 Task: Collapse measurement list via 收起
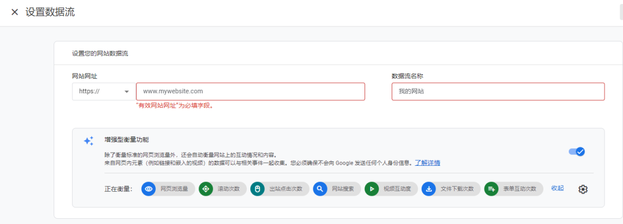(x=557, y=188)
